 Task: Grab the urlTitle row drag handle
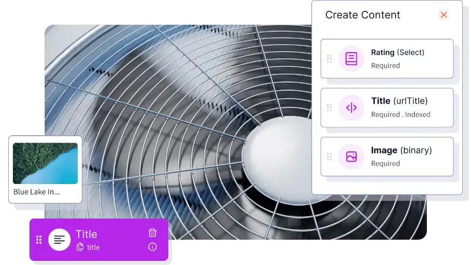(x=329, y=108)
